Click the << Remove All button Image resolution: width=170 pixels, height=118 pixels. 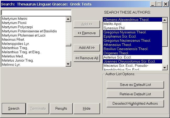[x=87, y=58]
